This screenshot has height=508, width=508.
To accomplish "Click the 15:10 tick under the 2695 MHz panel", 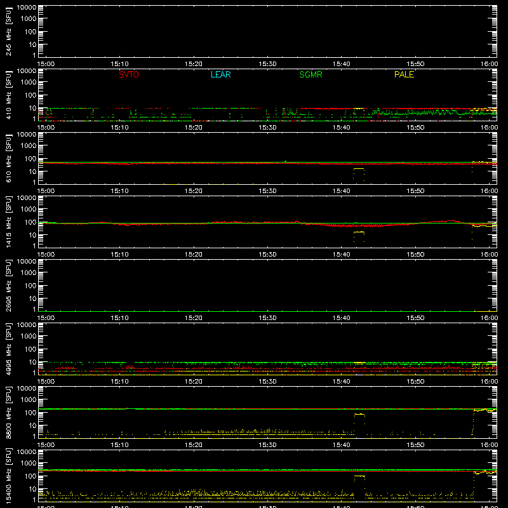I will [120, 318].
